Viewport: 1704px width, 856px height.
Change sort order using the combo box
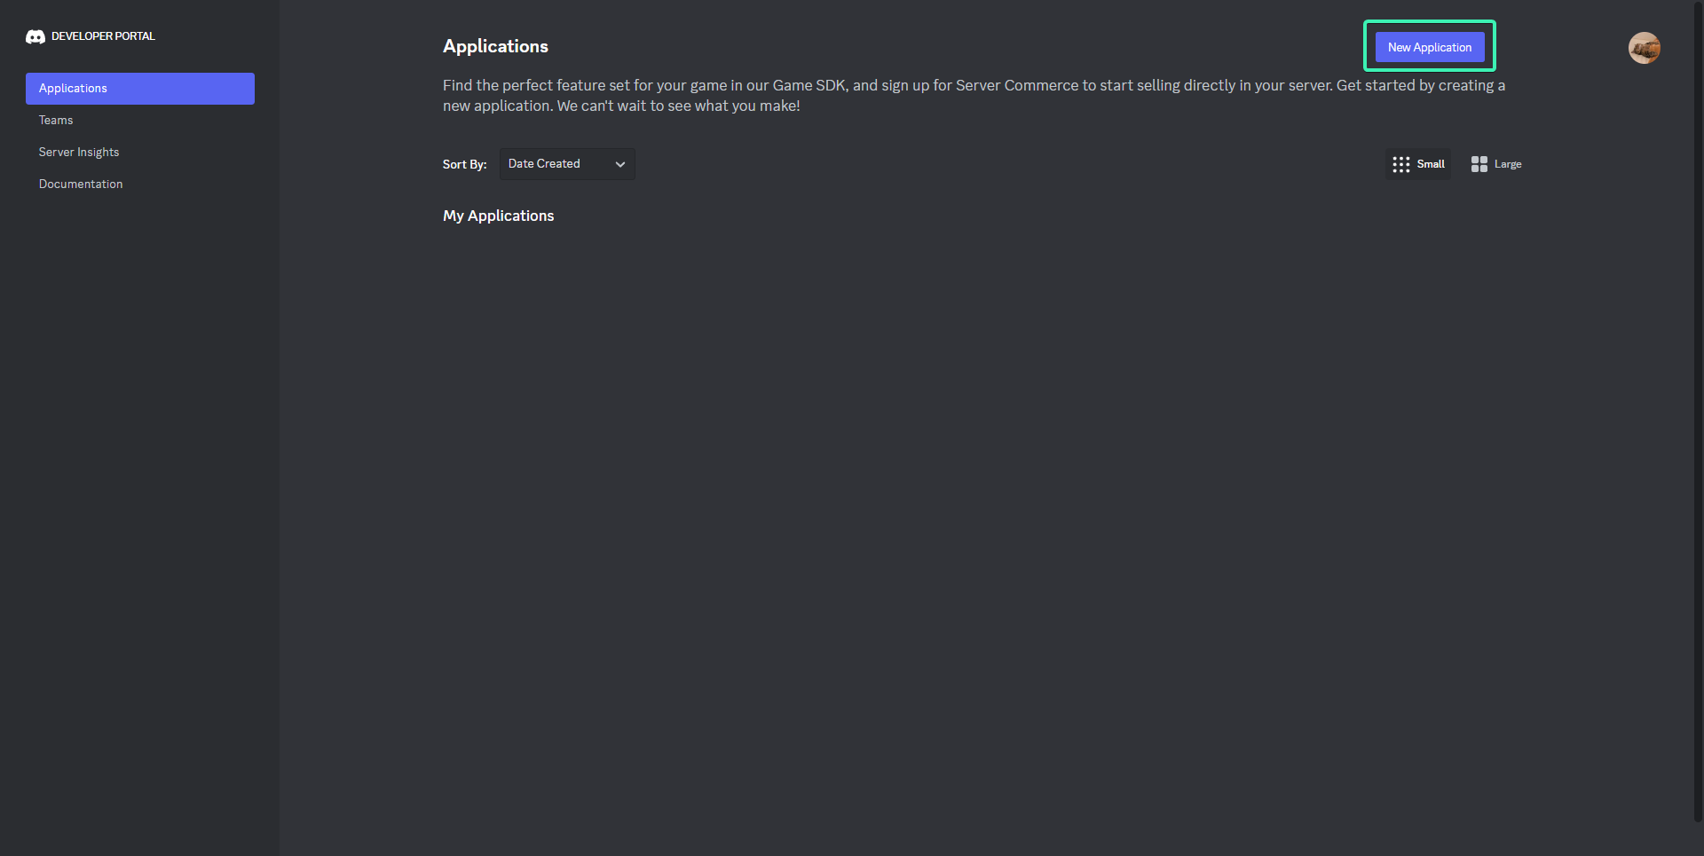[x=566, y=163]
